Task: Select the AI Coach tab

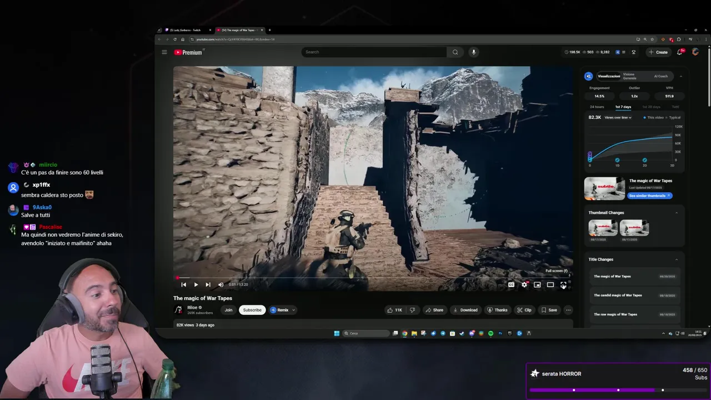Action: (x=661, y=76)
